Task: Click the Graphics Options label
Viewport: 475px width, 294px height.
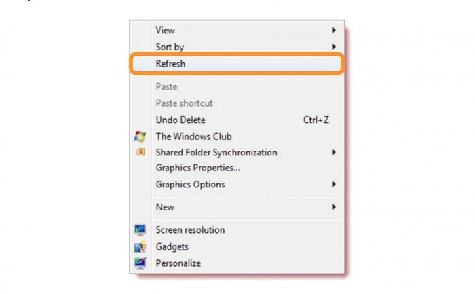Action: point(190,184)
